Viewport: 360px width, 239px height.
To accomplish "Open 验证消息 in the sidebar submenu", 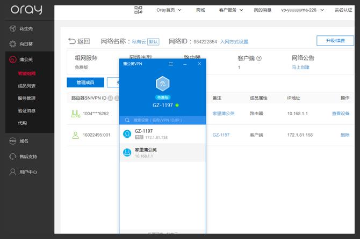I will (x=27, y=110).
